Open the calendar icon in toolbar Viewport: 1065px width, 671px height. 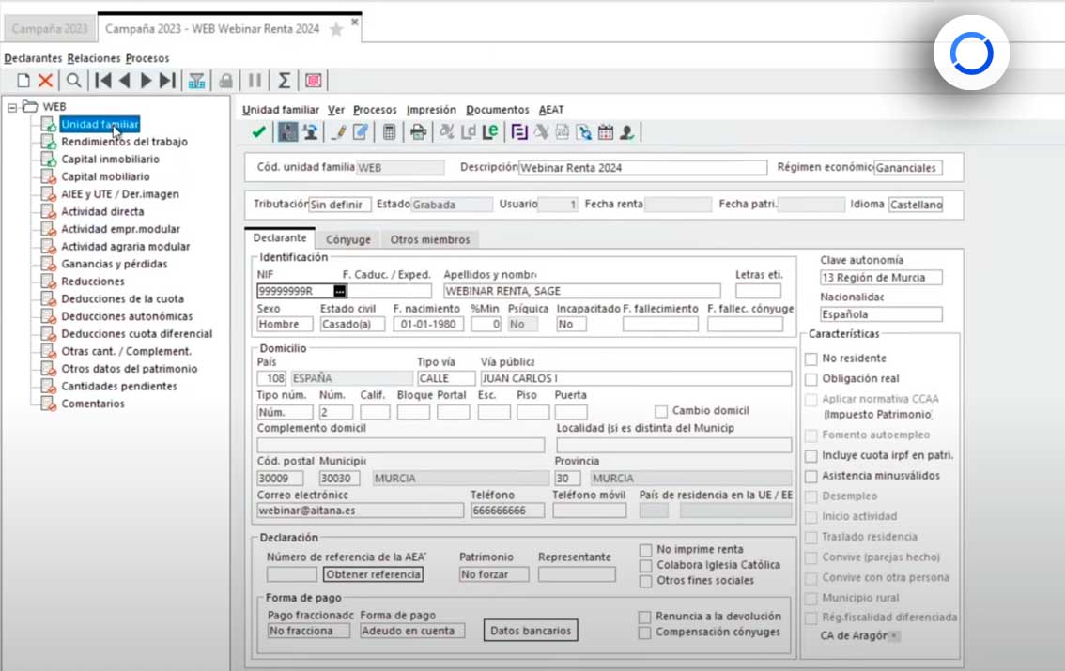pyautogui.click(x=606, y=132)
